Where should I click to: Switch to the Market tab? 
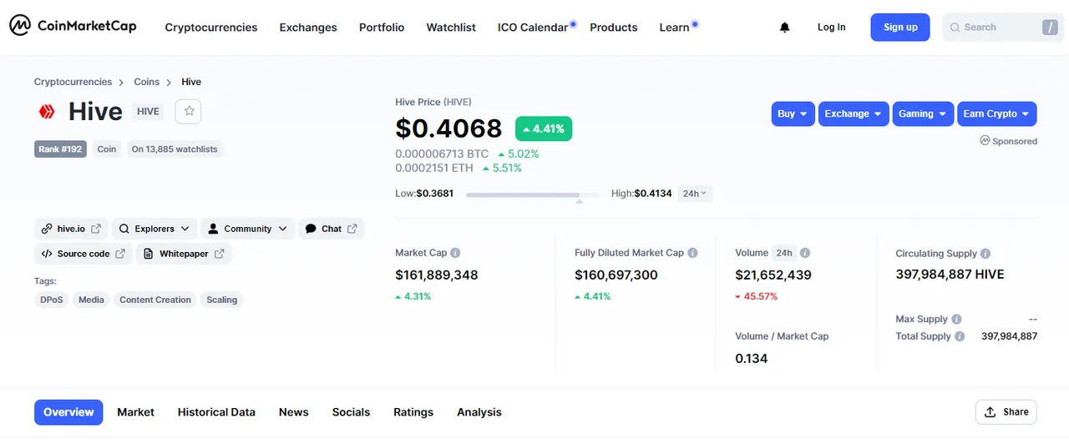[135, 412]
